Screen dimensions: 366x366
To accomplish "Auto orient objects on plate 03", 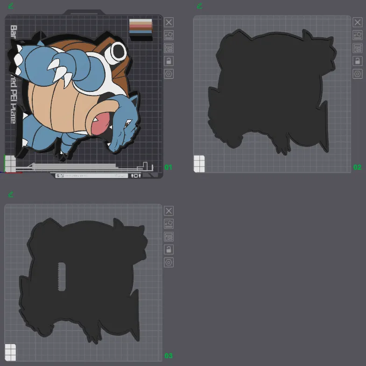I will tap(169, 224).
